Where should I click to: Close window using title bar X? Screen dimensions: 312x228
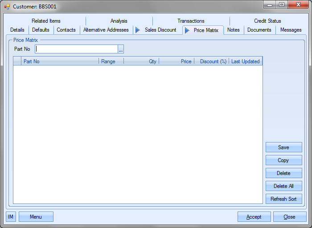tap(298, 5)
